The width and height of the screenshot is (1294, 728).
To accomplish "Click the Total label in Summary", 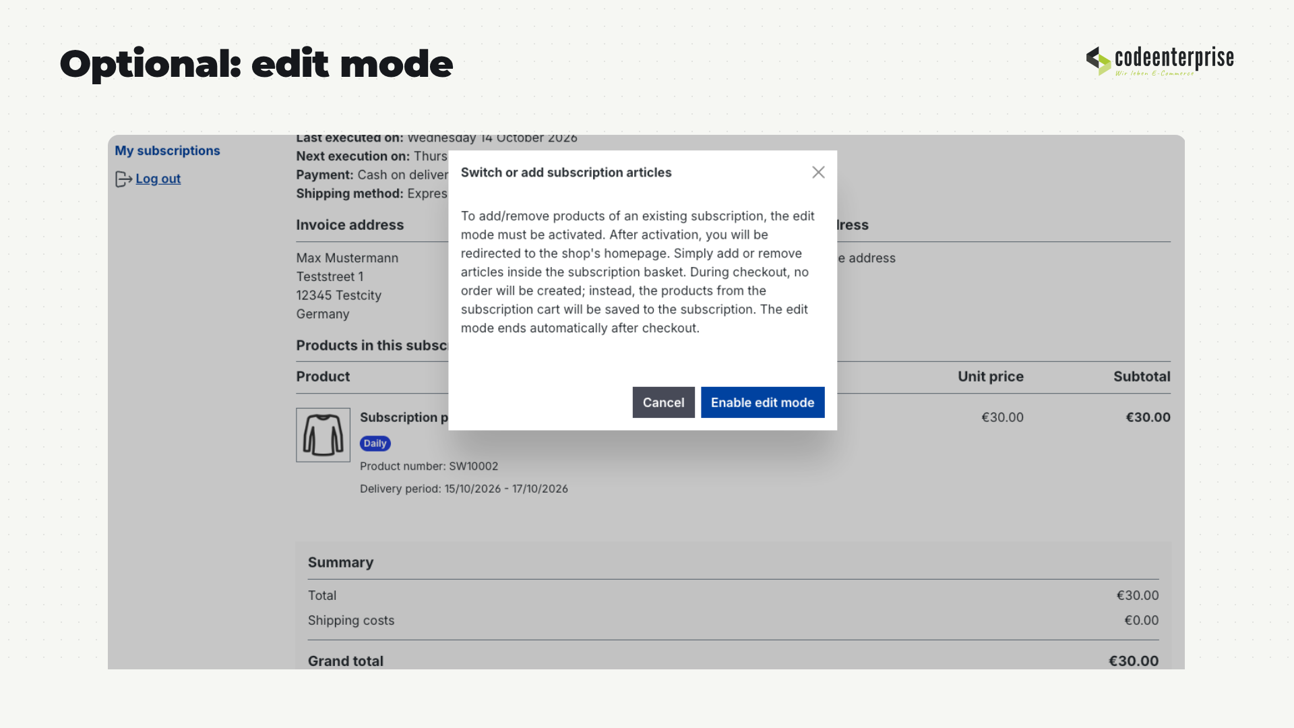I will click(322, 596).
